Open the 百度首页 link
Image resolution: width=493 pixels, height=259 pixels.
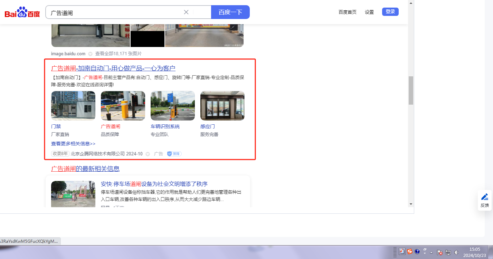point(348,12)
